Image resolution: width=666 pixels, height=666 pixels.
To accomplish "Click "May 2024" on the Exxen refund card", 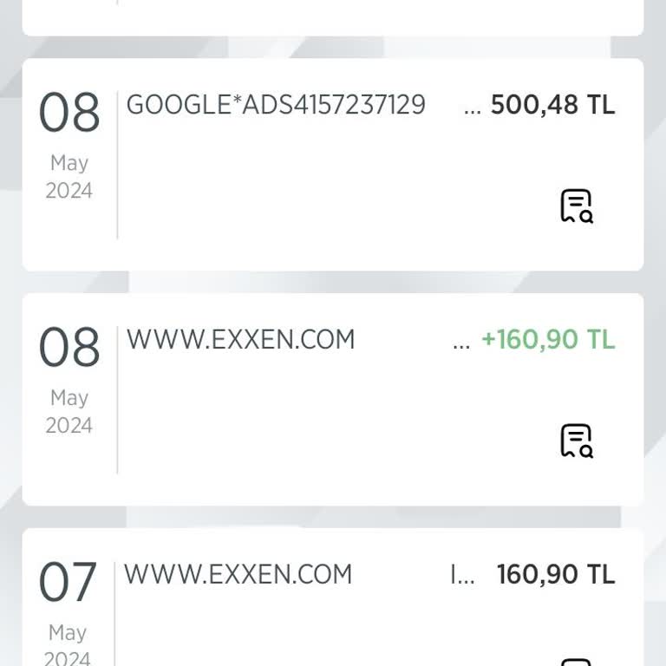I will 69,412.
